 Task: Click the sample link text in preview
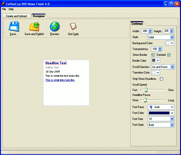coord(60,80)
